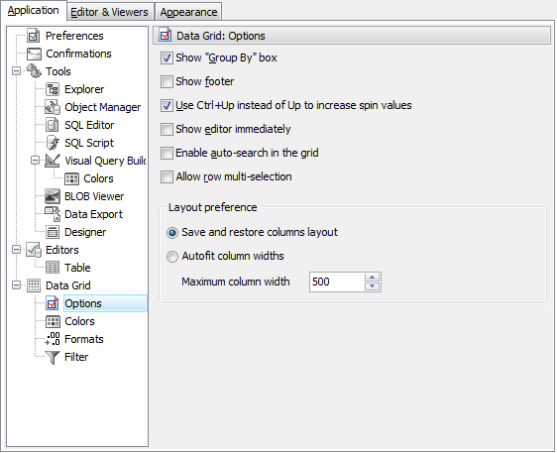Open the BLOB Viewer image icon

click(53, 196)
